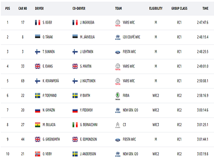This screenshot has width=214, height=159.
Task: Click the GROUP CLASS column header
Action: 179,9
